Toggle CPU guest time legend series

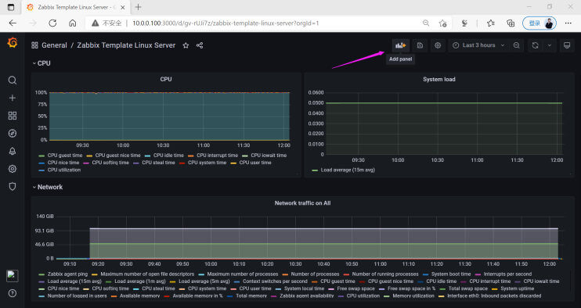click(65, 156)
